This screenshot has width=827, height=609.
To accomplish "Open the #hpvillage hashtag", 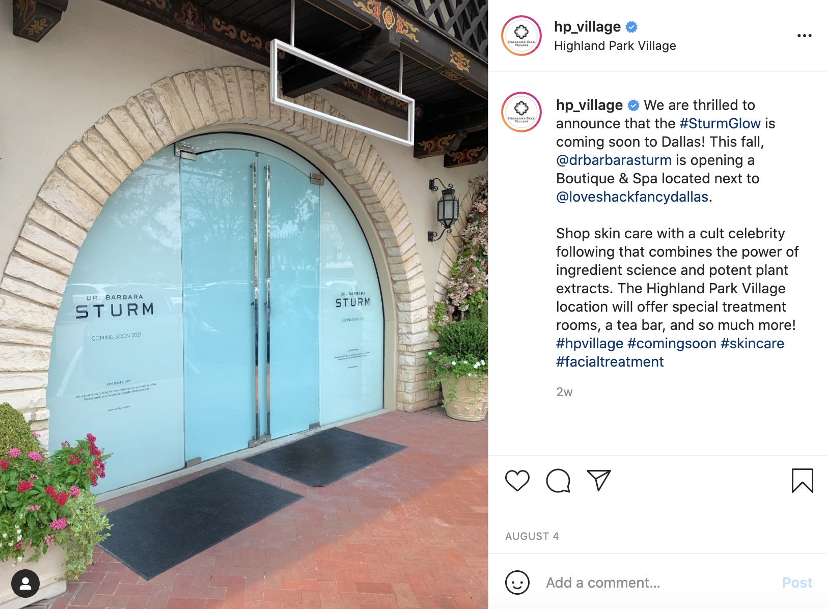I will [590, 343].
